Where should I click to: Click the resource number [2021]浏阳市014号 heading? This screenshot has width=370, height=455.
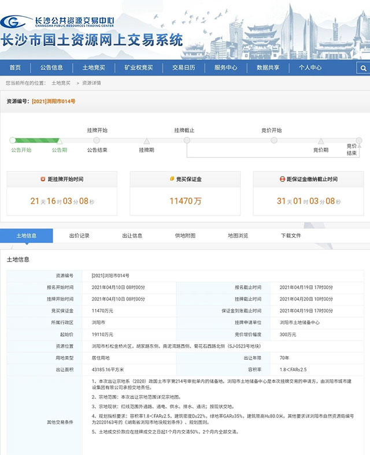[x=53, y=101]
